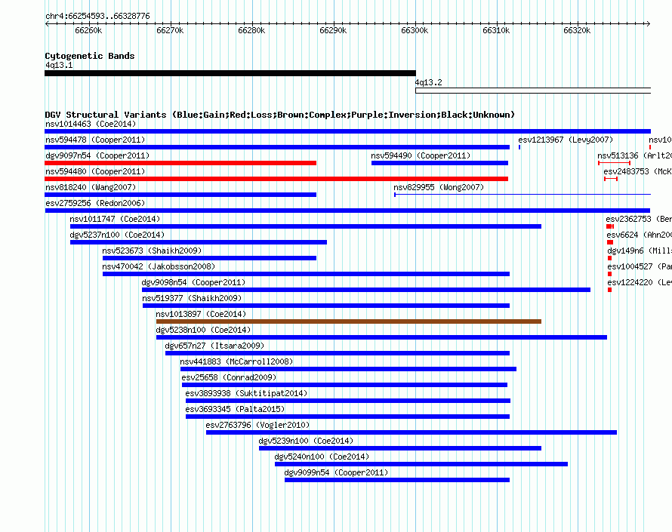Open the esv3893938 (Suktitipat2014) label

(246, 393)
